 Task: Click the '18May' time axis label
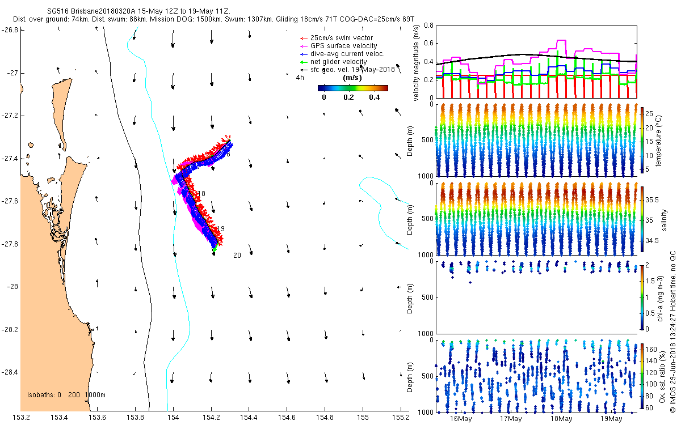pyautogui.click(x=561, y=419)
